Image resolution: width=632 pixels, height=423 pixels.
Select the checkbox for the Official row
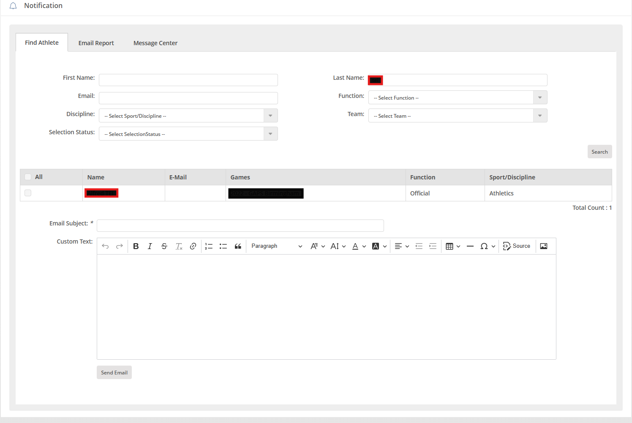28,193
